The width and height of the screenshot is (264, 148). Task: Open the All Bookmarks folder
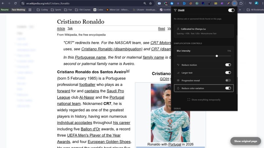(x=255, y=10)
